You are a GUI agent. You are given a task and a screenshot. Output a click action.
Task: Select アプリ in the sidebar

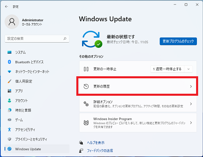[x=37, y=91]
